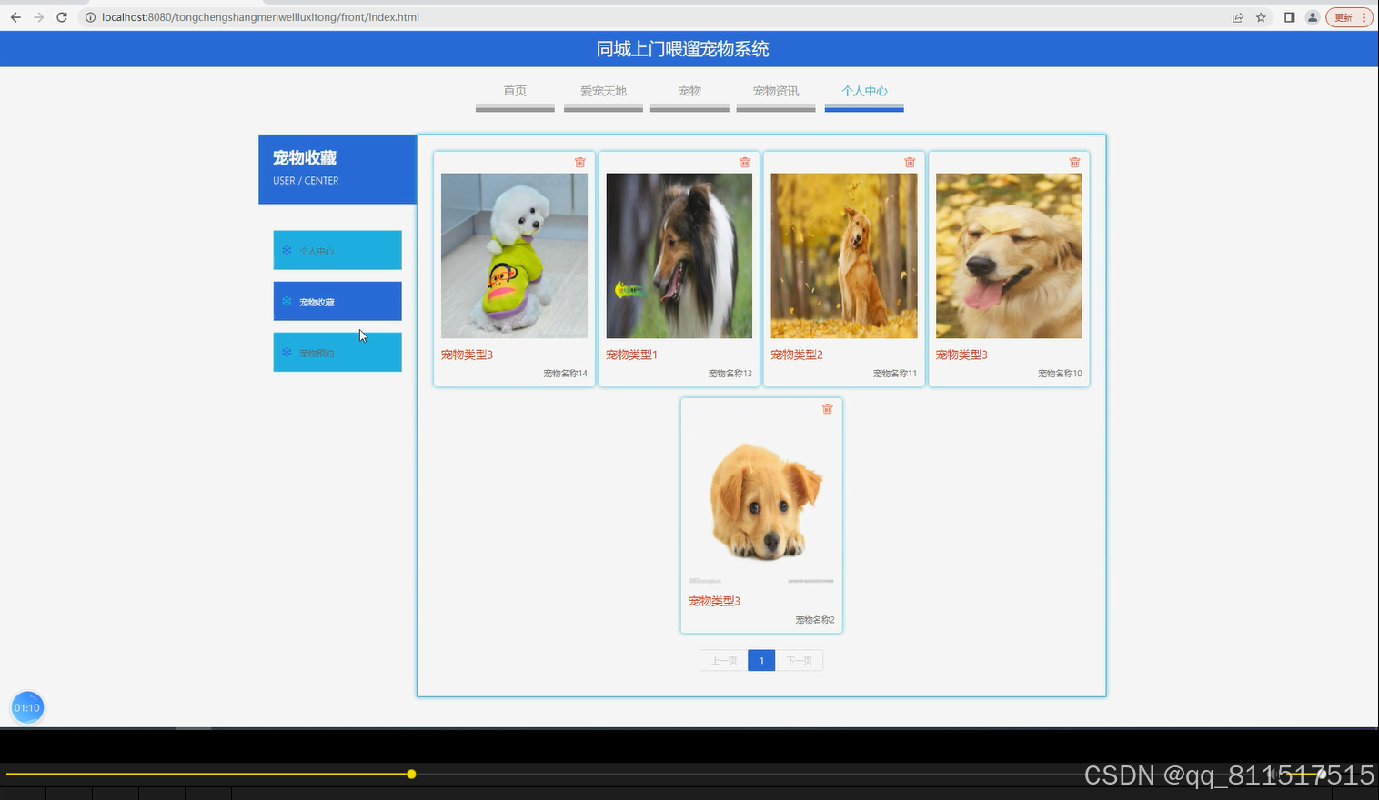Delete the 宠物名称2 favorite via trash icon
The image size is (1379, 800).
click(828, 409)
